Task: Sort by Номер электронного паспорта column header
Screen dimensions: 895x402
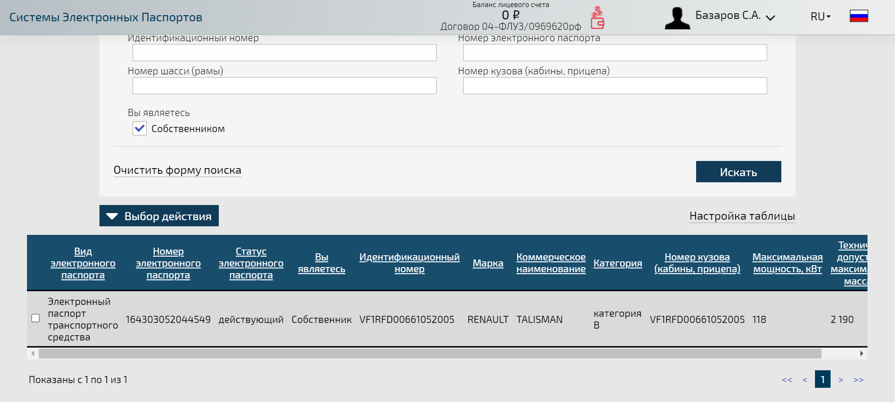Action: [x=168, y=263]
